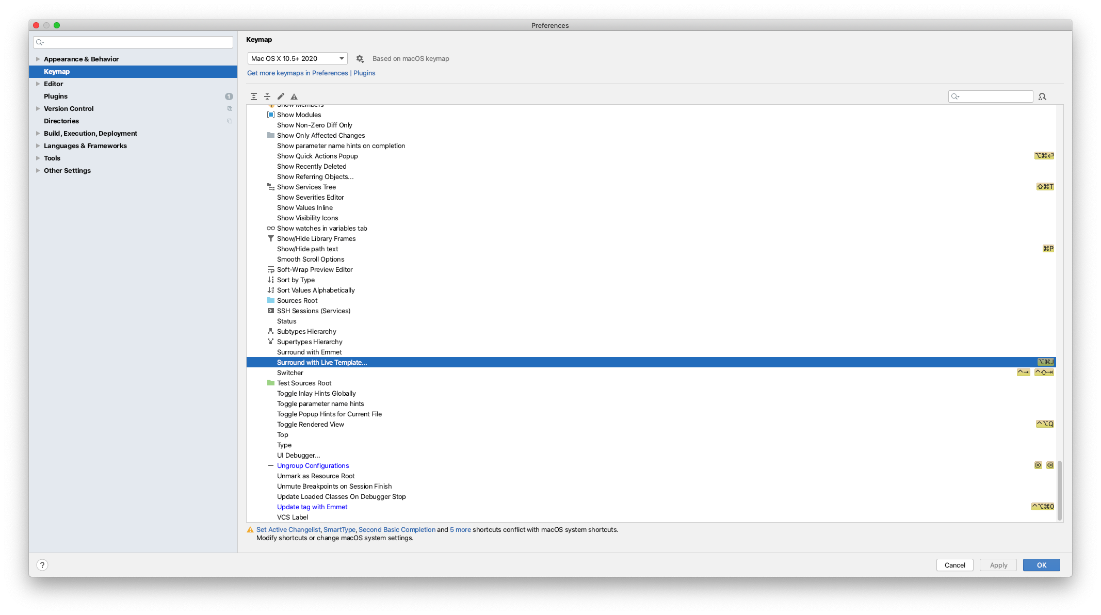This screenshot has width=1101, height=615.
Task: Click the warning/reset shortcuts icon
Action: pyautogui.click(x=294, y=96)
